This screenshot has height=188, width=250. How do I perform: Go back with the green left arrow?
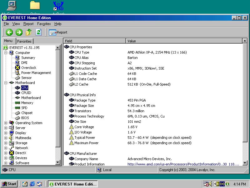click(x=9, y=32)
